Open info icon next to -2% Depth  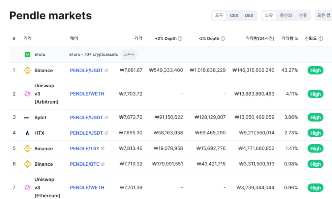[223, 38]
